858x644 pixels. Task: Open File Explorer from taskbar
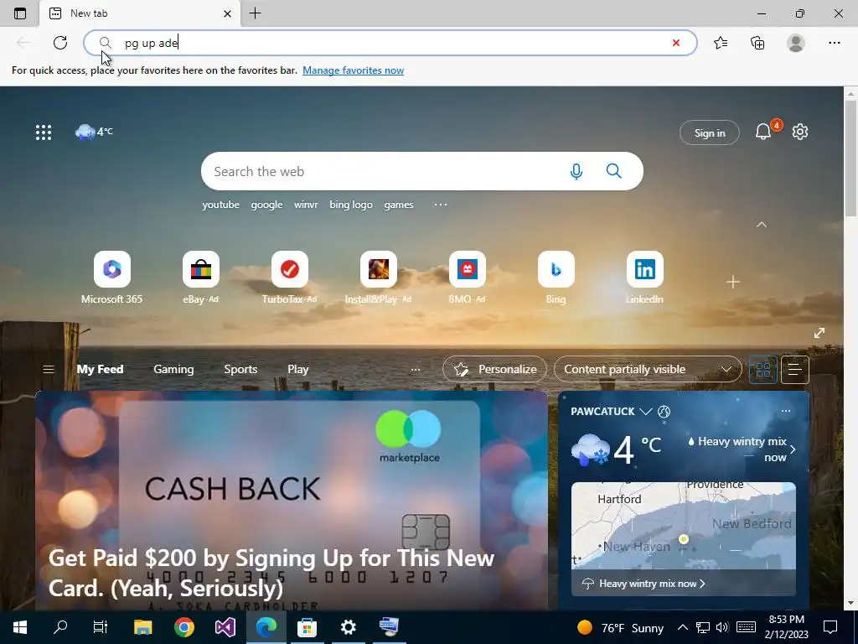142,627
